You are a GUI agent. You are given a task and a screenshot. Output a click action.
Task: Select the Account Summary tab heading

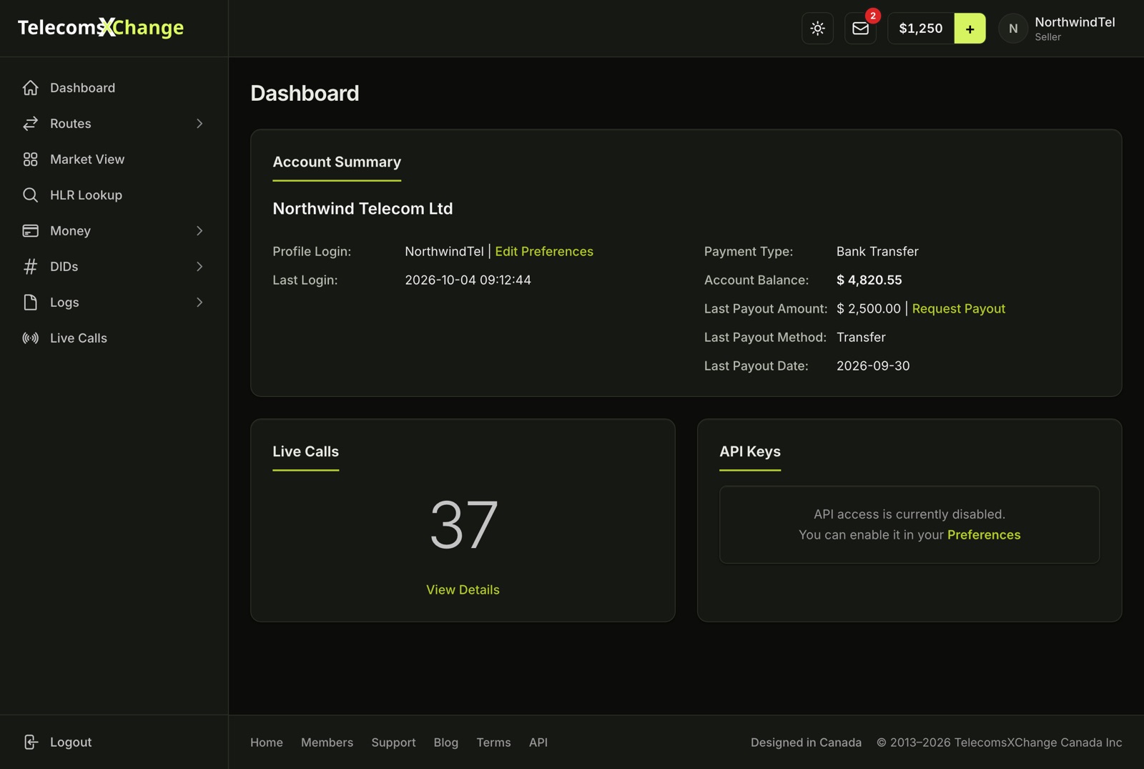pos(337,162)
